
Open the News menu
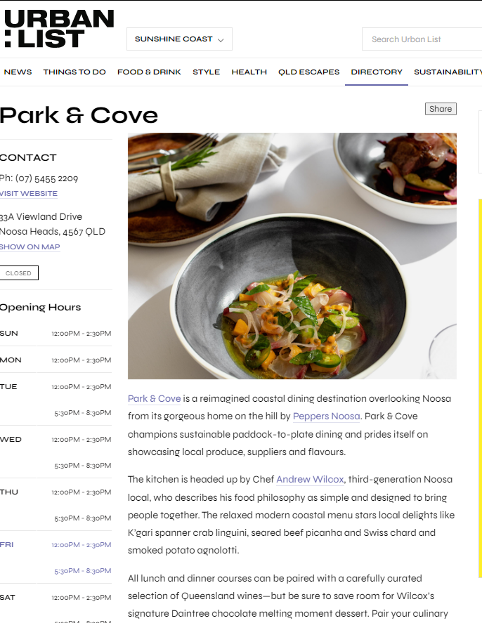pyautogui.click(x=18, y=72)
